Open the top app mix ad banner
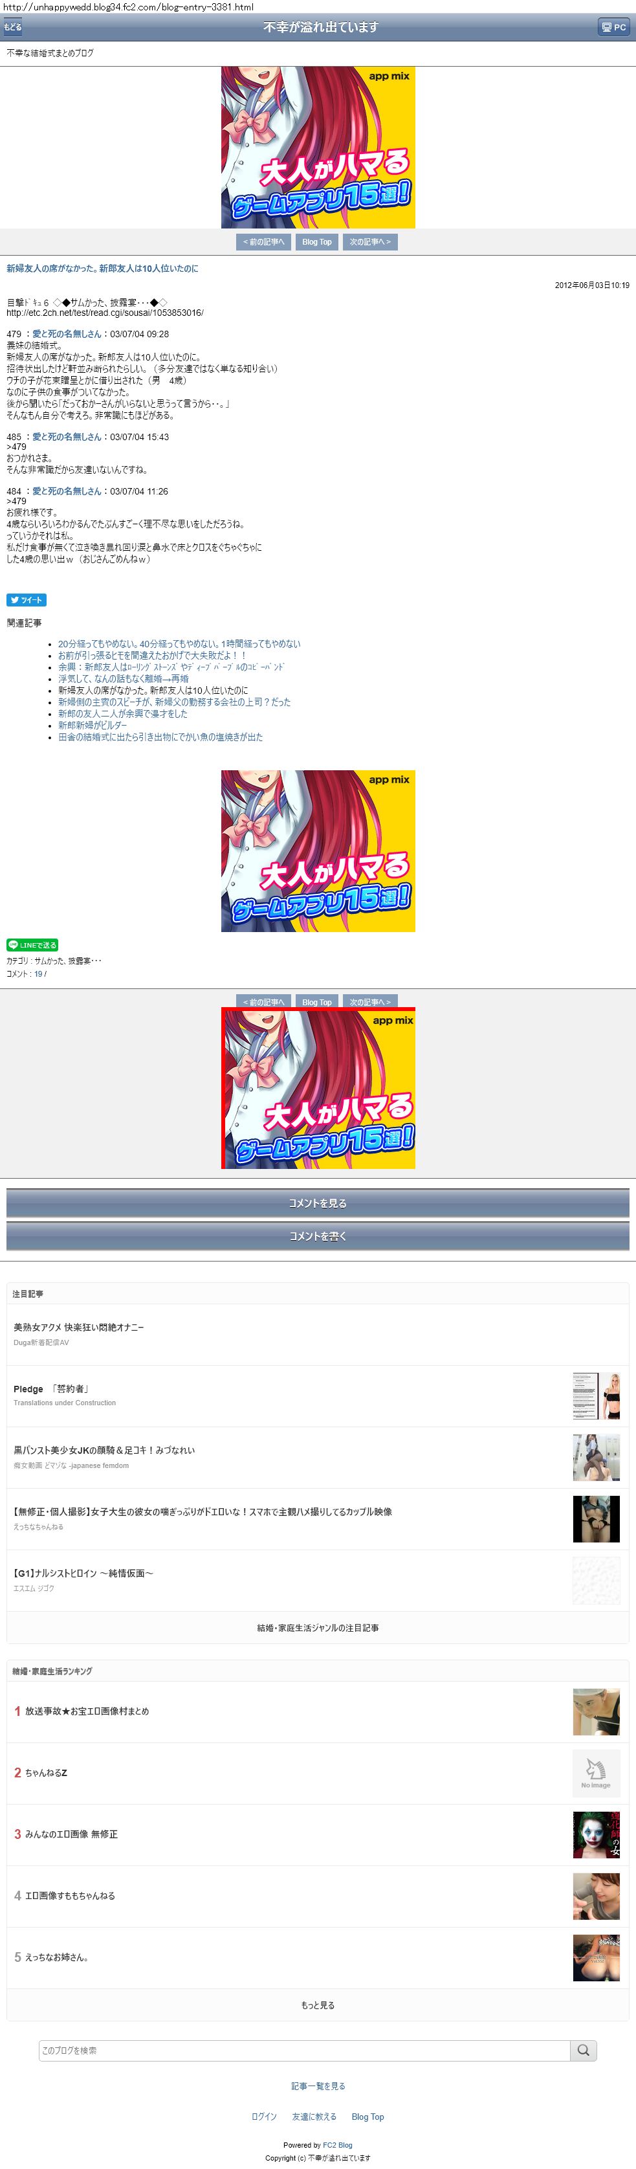636x2169 pixels. [x=318, y=148]
